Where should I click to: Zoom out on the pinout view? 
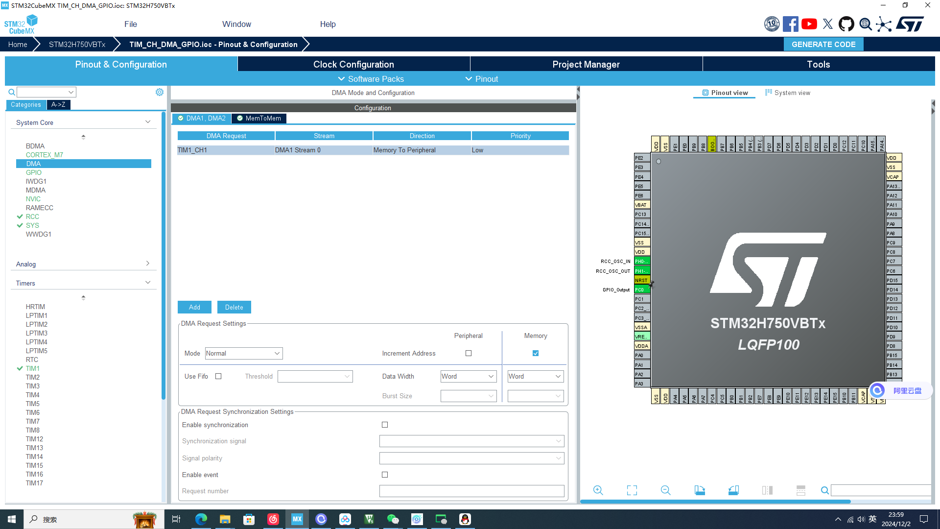click(x=665, y=490)
